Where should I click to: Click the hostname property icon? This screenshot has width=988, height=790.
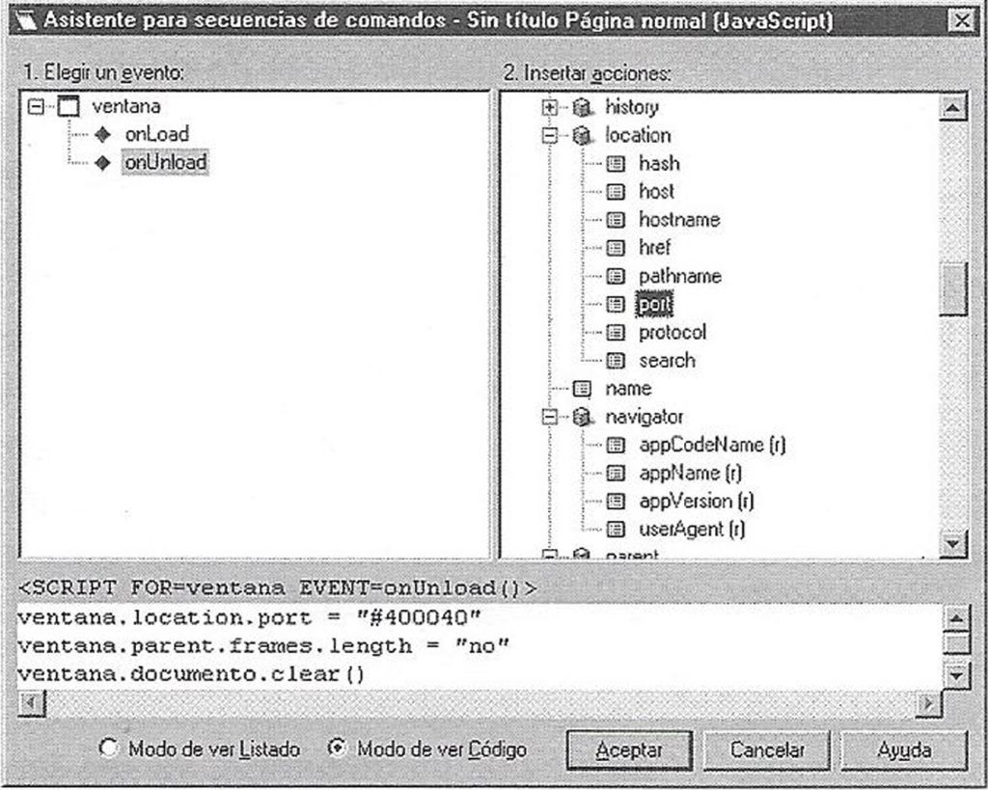616,220
